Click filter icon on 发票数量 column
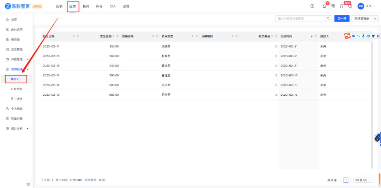The height and width of the screenshot is (188, 381). click(276, 36)
